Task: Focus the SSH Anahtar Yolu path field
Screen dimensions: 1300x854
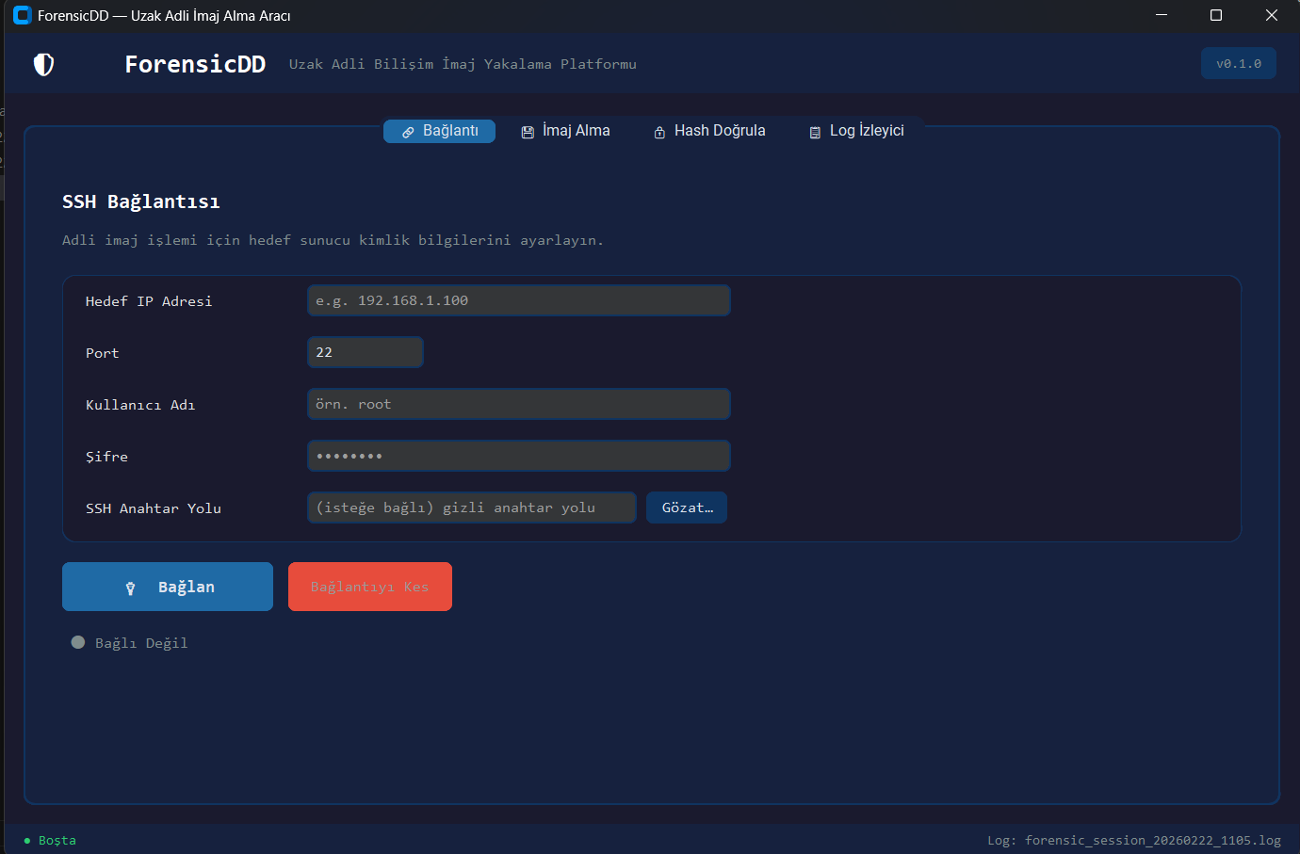Action: [x=471, y=508]
